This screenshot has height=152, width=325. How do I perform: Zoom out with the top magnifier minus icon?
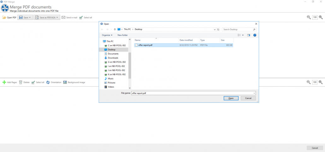click(x=309, y=17)
